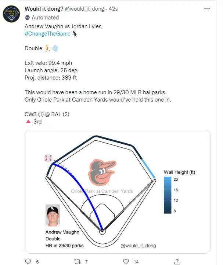Click the Orioles bird logo in chart
The width and height of the screenshot is (223, 265).
(x=101, y=172)
